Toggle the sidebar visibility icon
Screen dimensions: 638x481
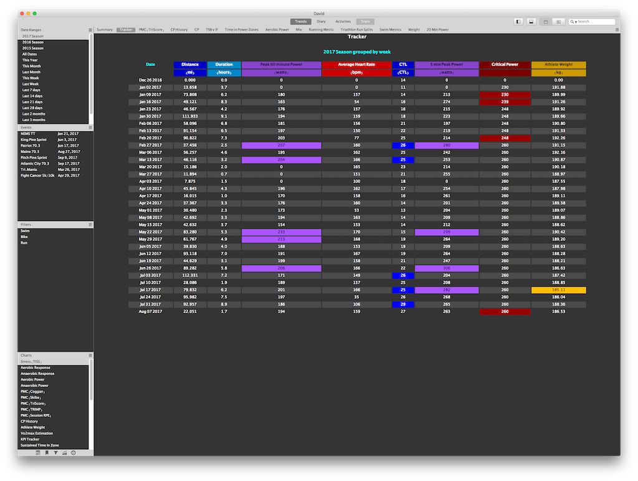click(x=518, y=22)
